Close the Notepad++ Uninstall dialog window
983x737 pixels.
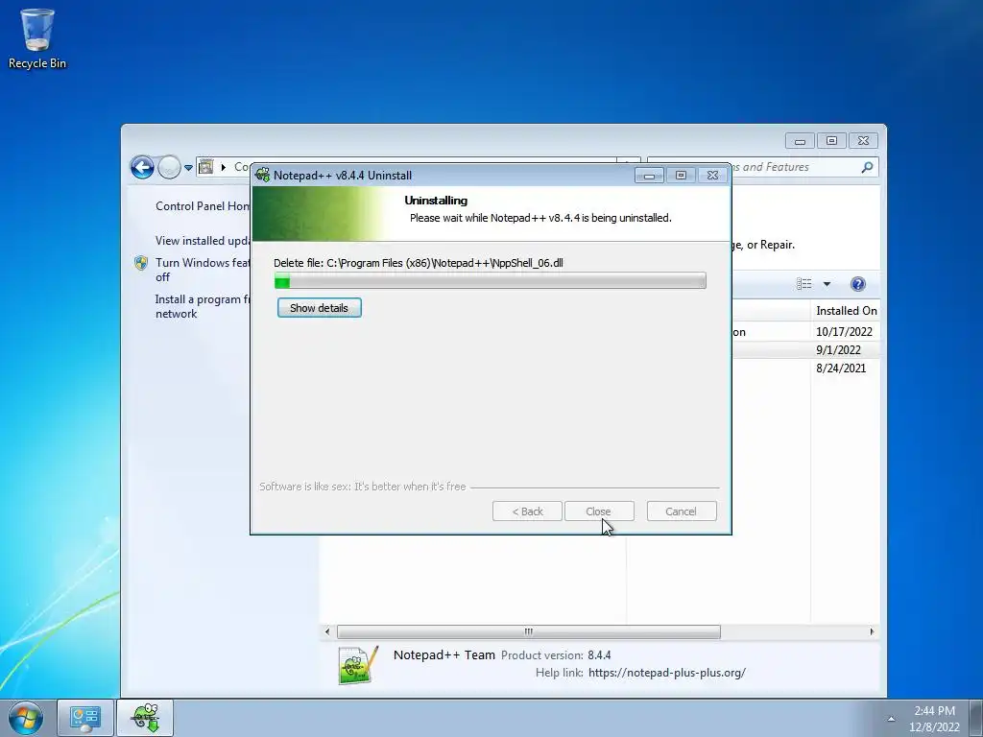click(x=713, y=176)
